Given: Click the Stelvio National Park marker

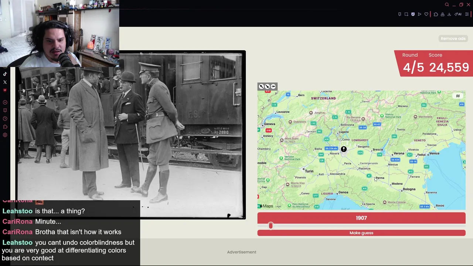Looking at the screenshot, I should tap(382, 115).
